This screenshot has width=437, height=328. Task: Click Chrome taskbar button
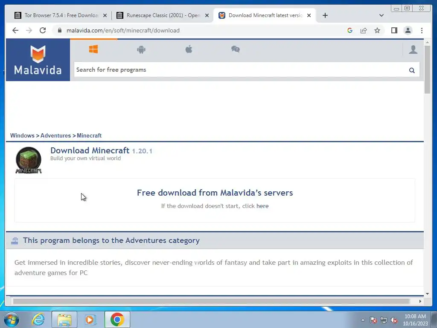pyautogui.click(x=117, y=319)
